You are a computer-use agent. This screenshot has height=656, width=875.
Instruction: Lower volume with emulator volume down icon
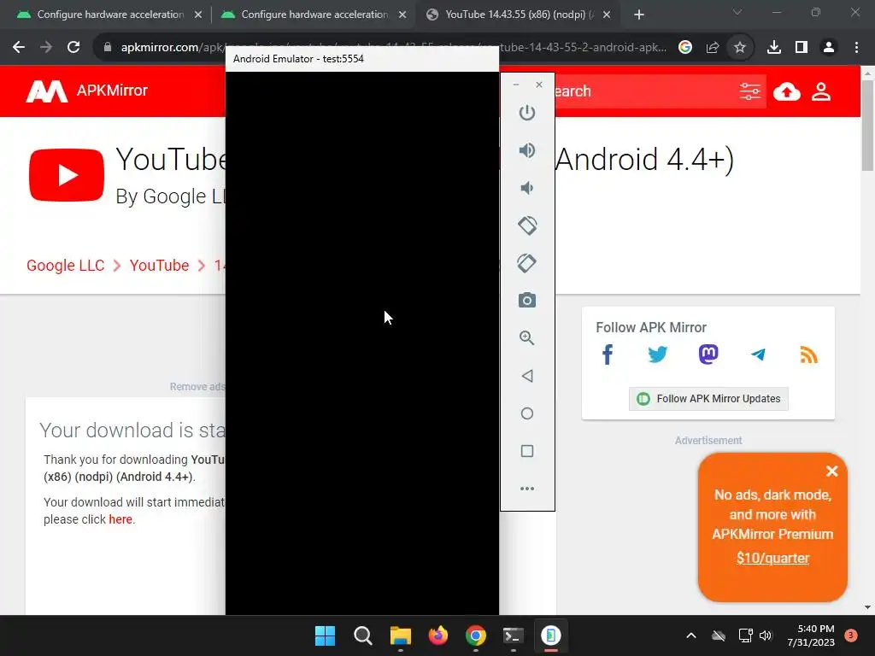pos(526,188)
